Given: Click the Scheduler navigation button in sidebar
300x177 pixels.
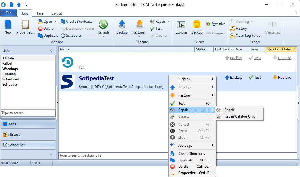Looking at the screenshot, I should 28,145.
